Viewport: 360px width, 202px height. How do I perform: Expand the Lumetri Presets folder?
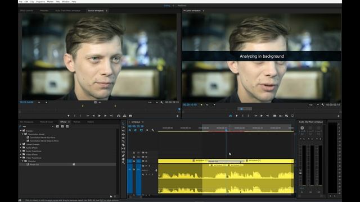[x=21, y=144]
